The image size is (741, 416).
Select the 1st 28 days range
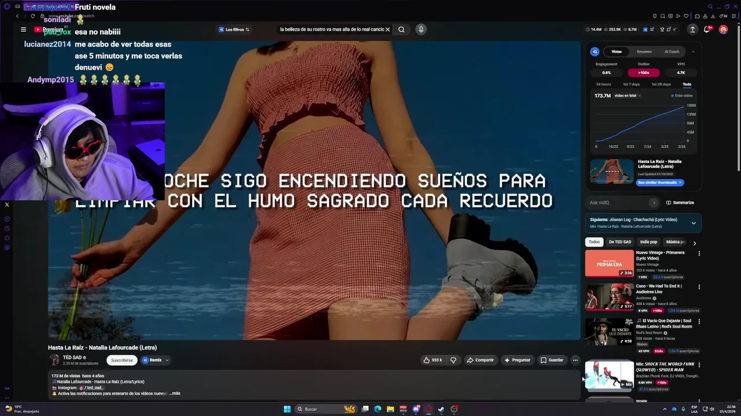coord(661,84)
